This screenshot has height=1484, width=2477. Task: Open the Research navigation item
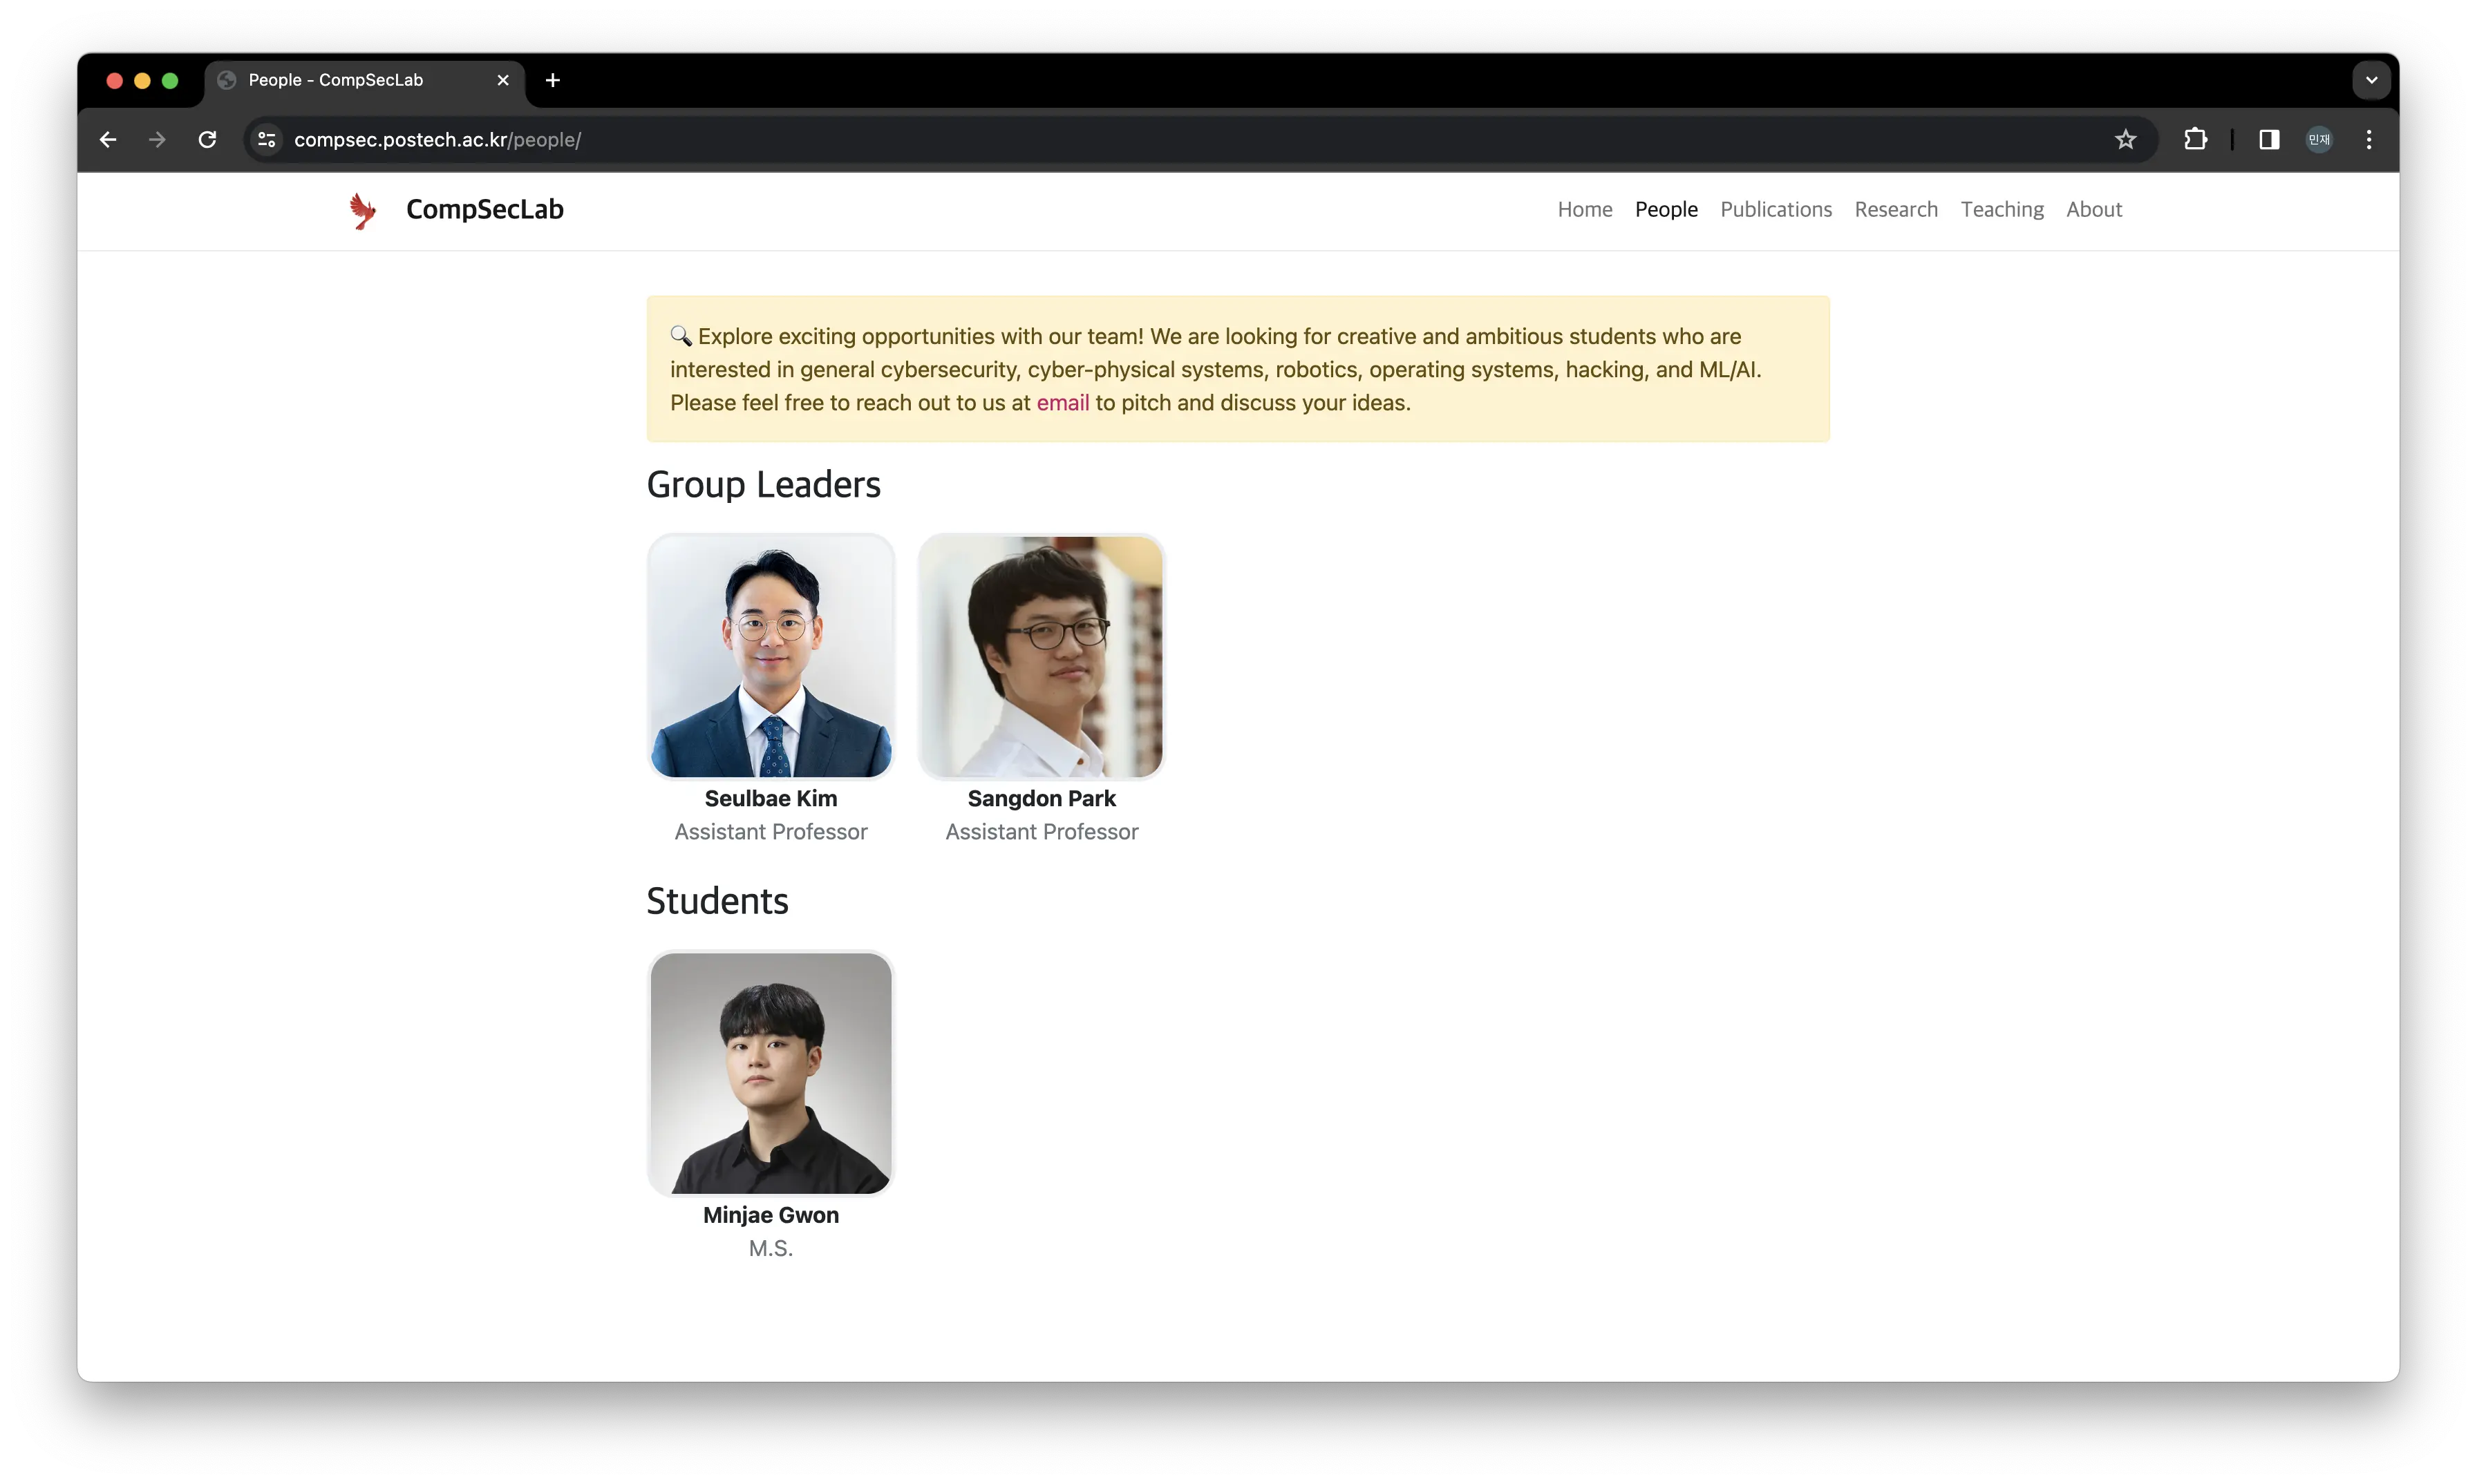click(x=1896, y=209)
